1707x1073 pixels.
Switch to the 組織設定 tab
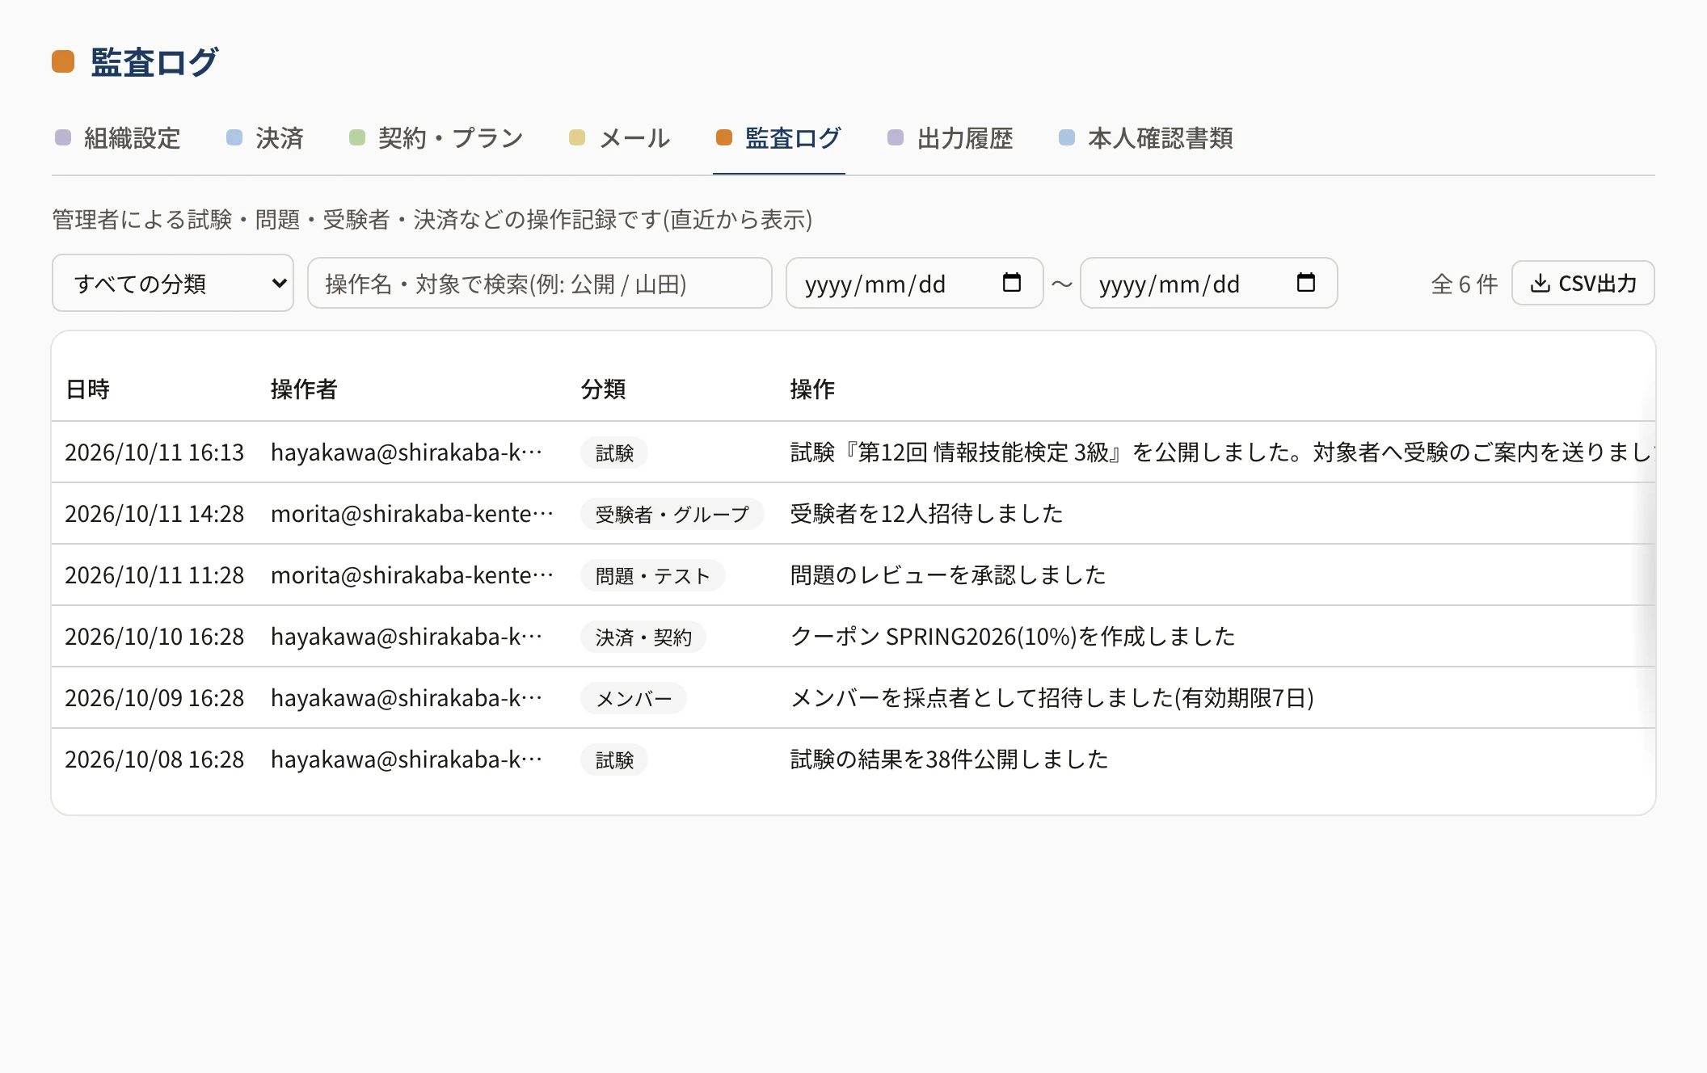click(118, 138)
